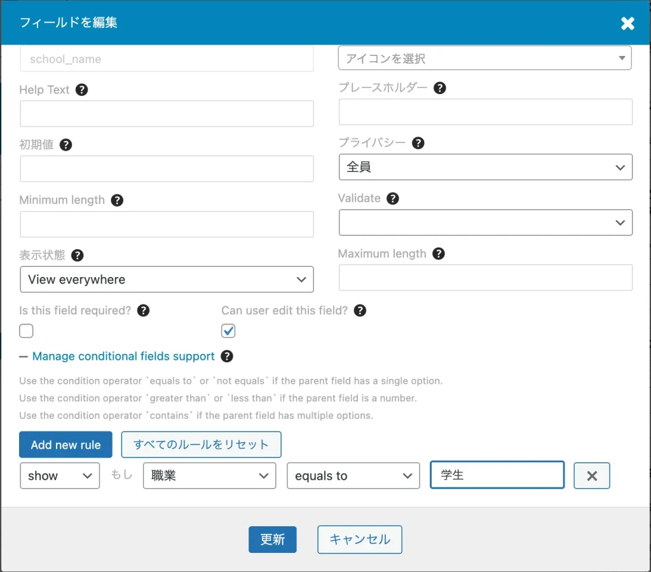651x572 pixels.
Task: Click the 'Can user edit this field?' help icon
Action: [360, 311]
